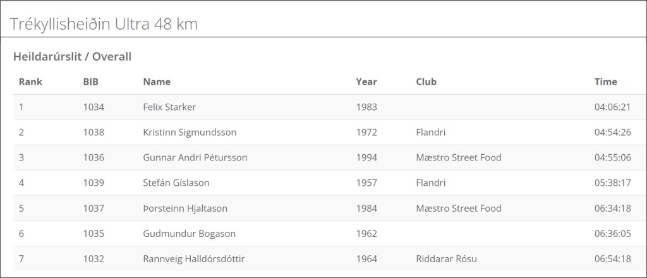This screenshot has height=278, width=647.
Task: Click the Year column header
Action: coord(366,82)
